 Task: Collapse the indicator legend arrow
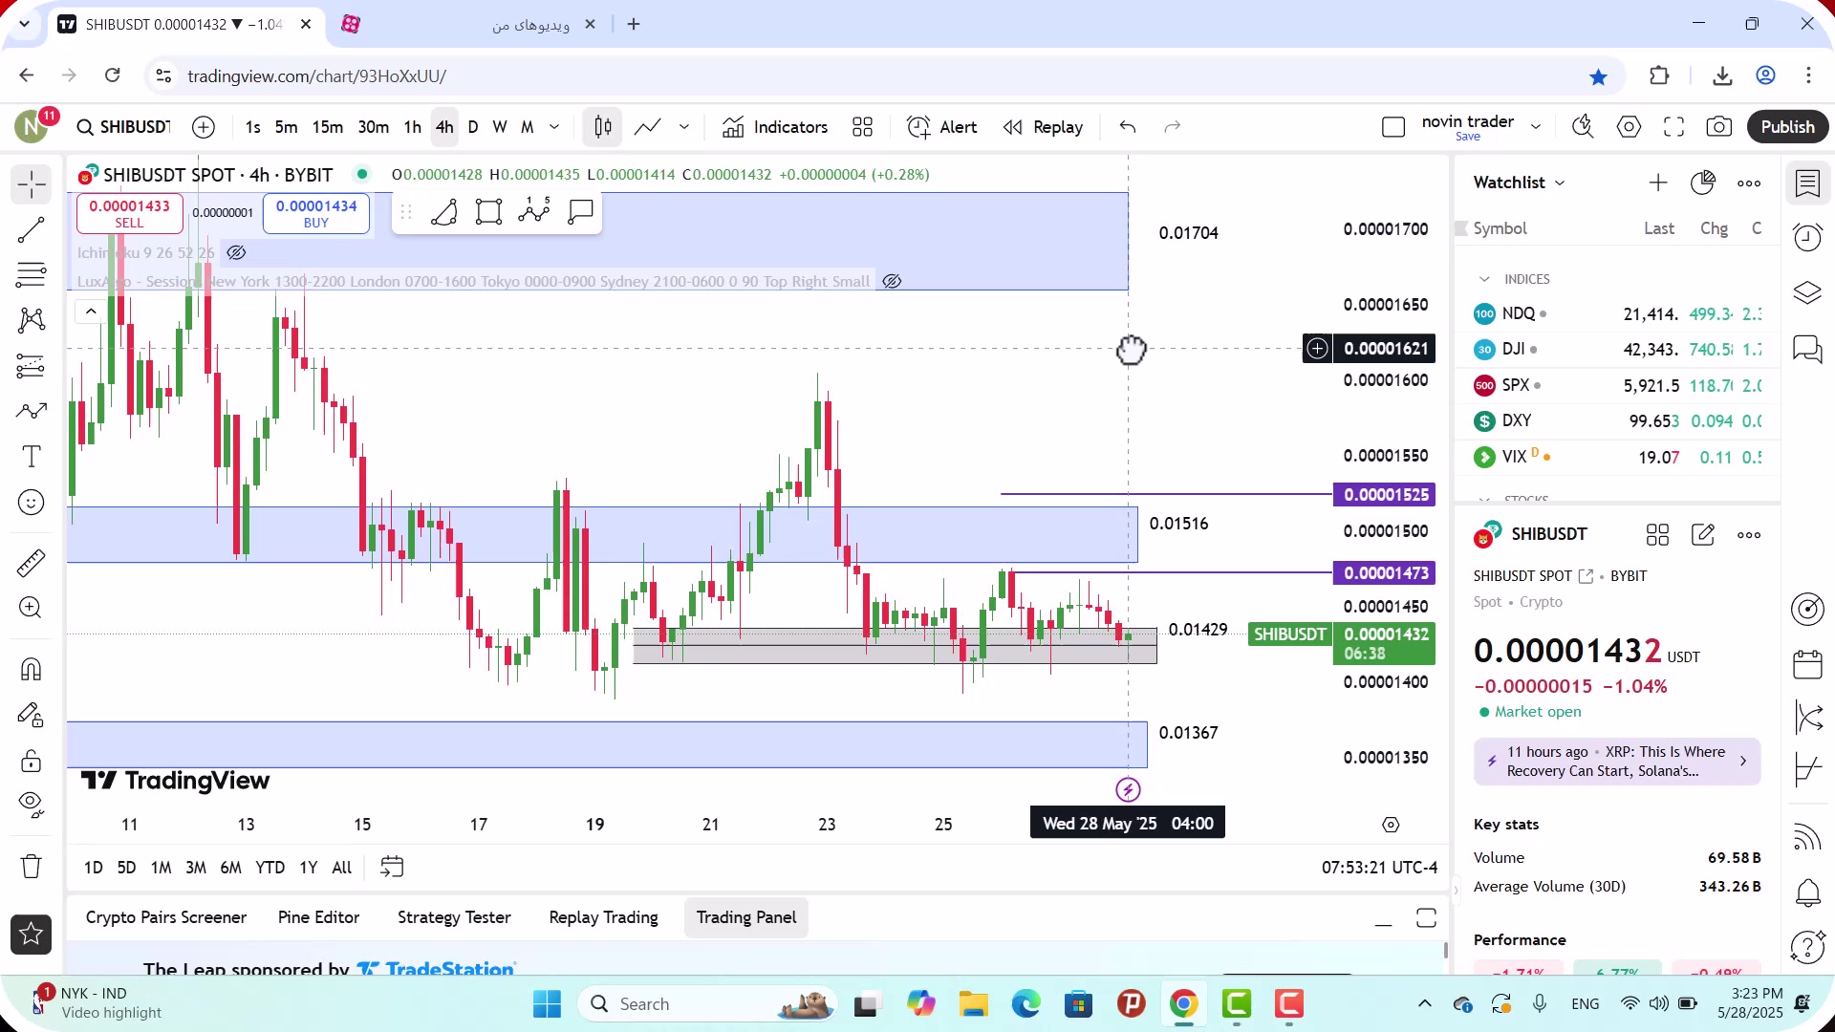point(91,312)
